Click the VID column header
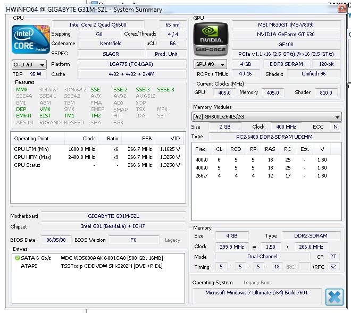The width and height of the screenshot is (351, 313). (x=170, y=139)
